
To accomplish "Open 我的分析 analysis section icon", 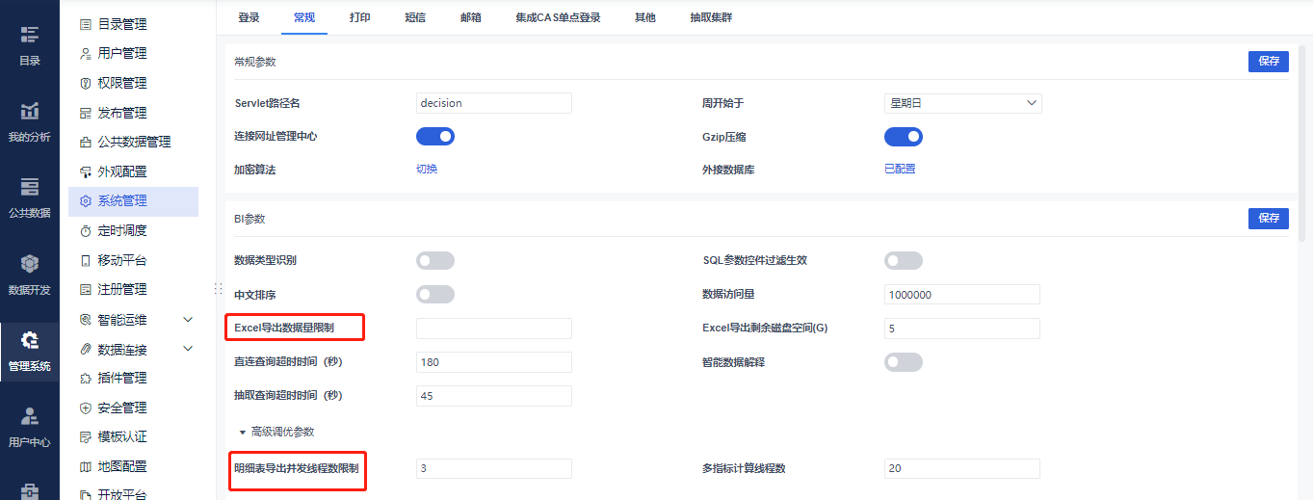I will tap(30, 111).
